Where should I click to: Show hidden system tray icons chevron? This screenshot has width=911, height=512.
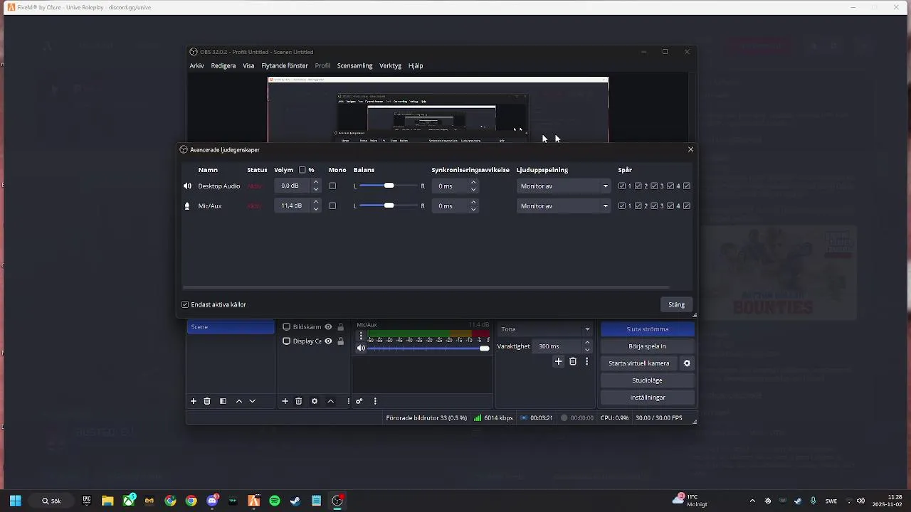point(752,501)
